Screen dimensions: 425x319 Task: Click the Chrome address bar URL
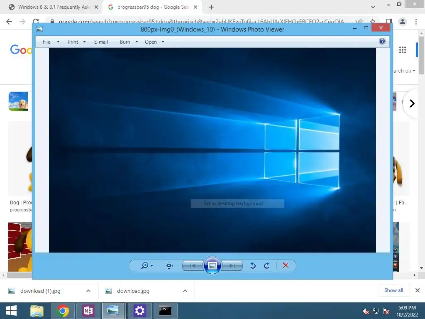coord(201,22)
